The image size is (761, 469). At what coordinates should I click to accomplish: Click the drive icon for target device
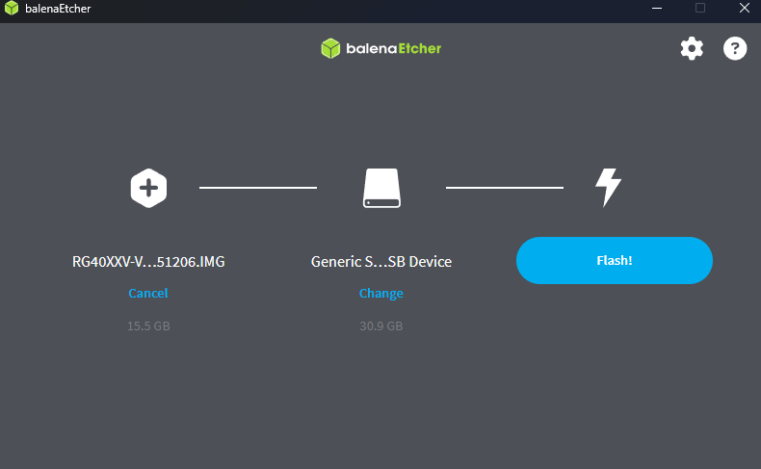pos(381,188)
